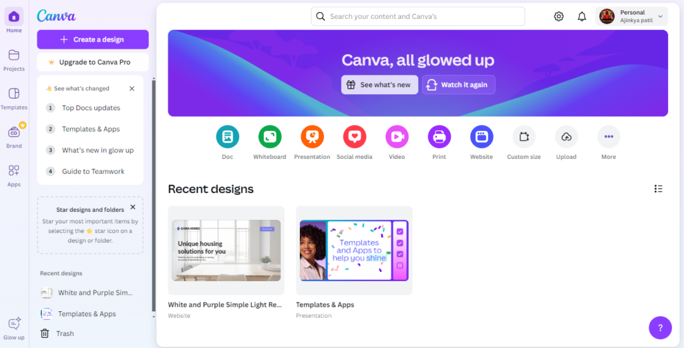Open the Apps sidebar icon
This screenshot has height=348, width=684.
[14, 170]
